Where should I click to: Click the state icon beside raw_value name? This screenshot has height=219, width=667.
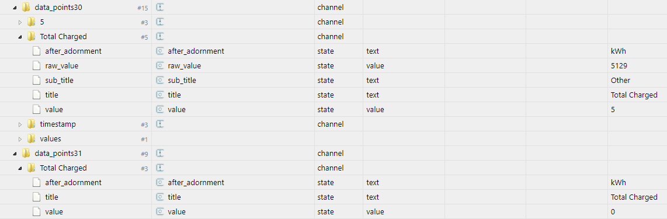[161, 66]
